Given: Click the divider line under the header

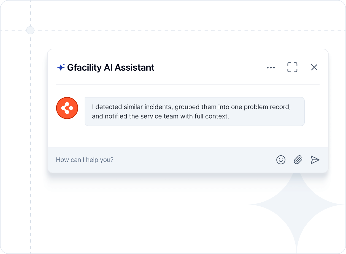Looking at the screenshot, I should pos(187,84).
